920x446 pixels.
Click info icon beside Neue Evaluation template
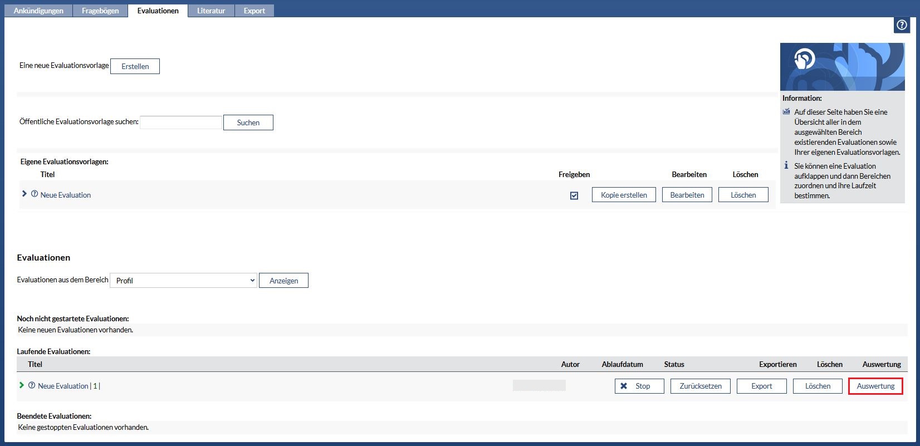click(35, 194)
